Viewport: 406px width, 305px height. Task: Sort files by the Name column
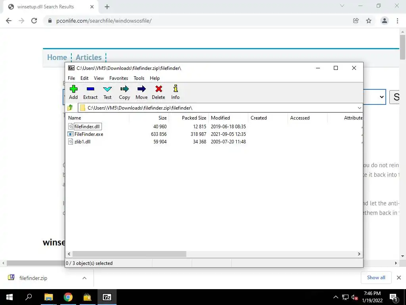point(97,118)
